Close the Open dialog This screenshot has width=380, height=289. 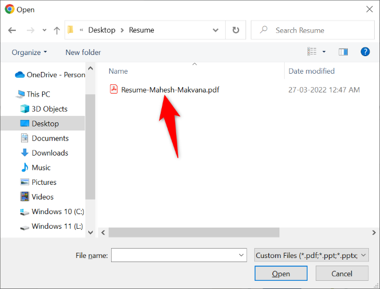click(369, 9)
